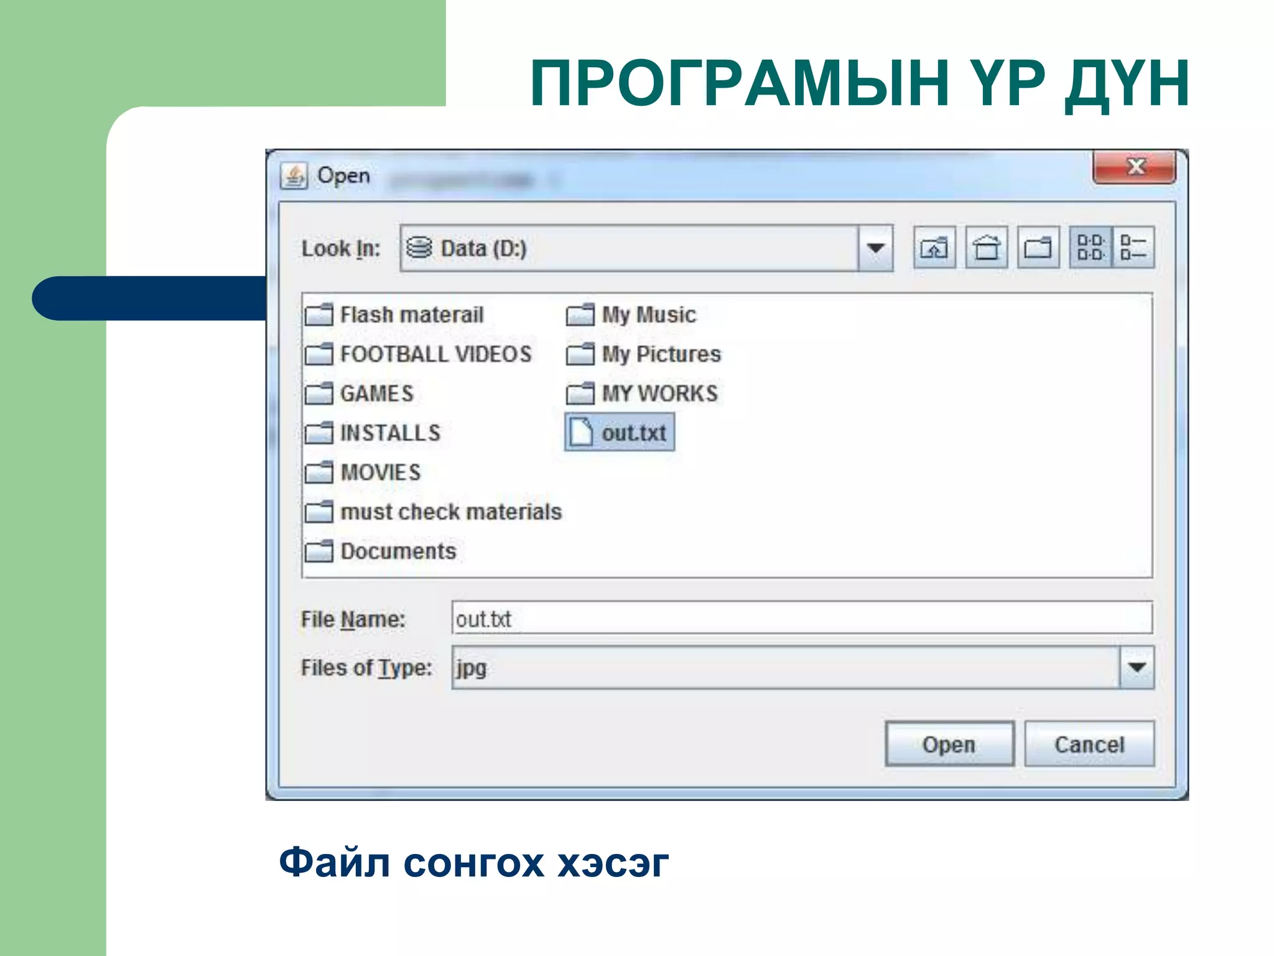The width and height of the screenshot is (1274, 956).
Task: Click the folder icon beside My Music
Action: pyautogui.click(x=580, y=315)
